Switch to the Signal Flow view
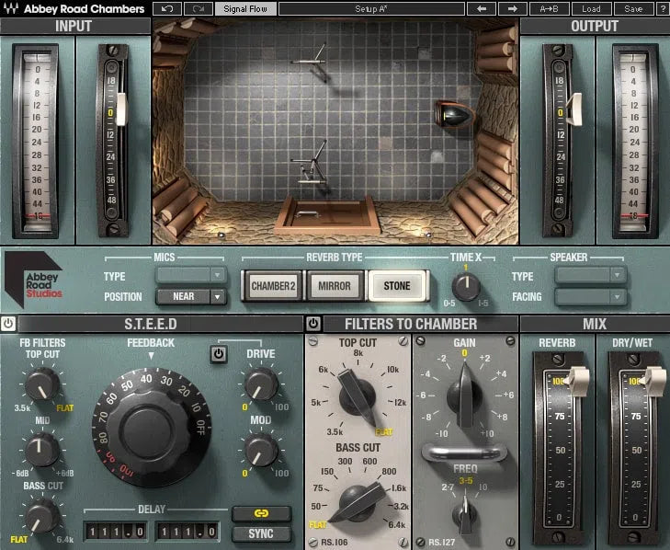 (244, 8)
